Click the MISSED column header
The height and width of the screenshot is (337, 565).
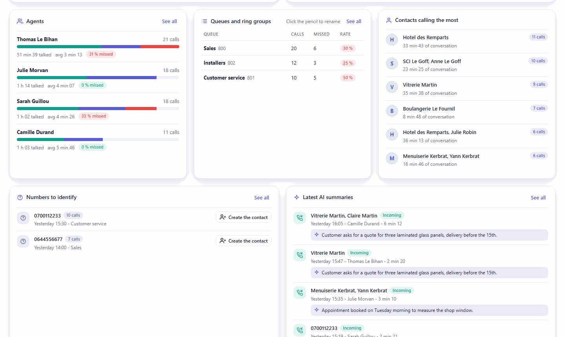click(x=321, y=34)
